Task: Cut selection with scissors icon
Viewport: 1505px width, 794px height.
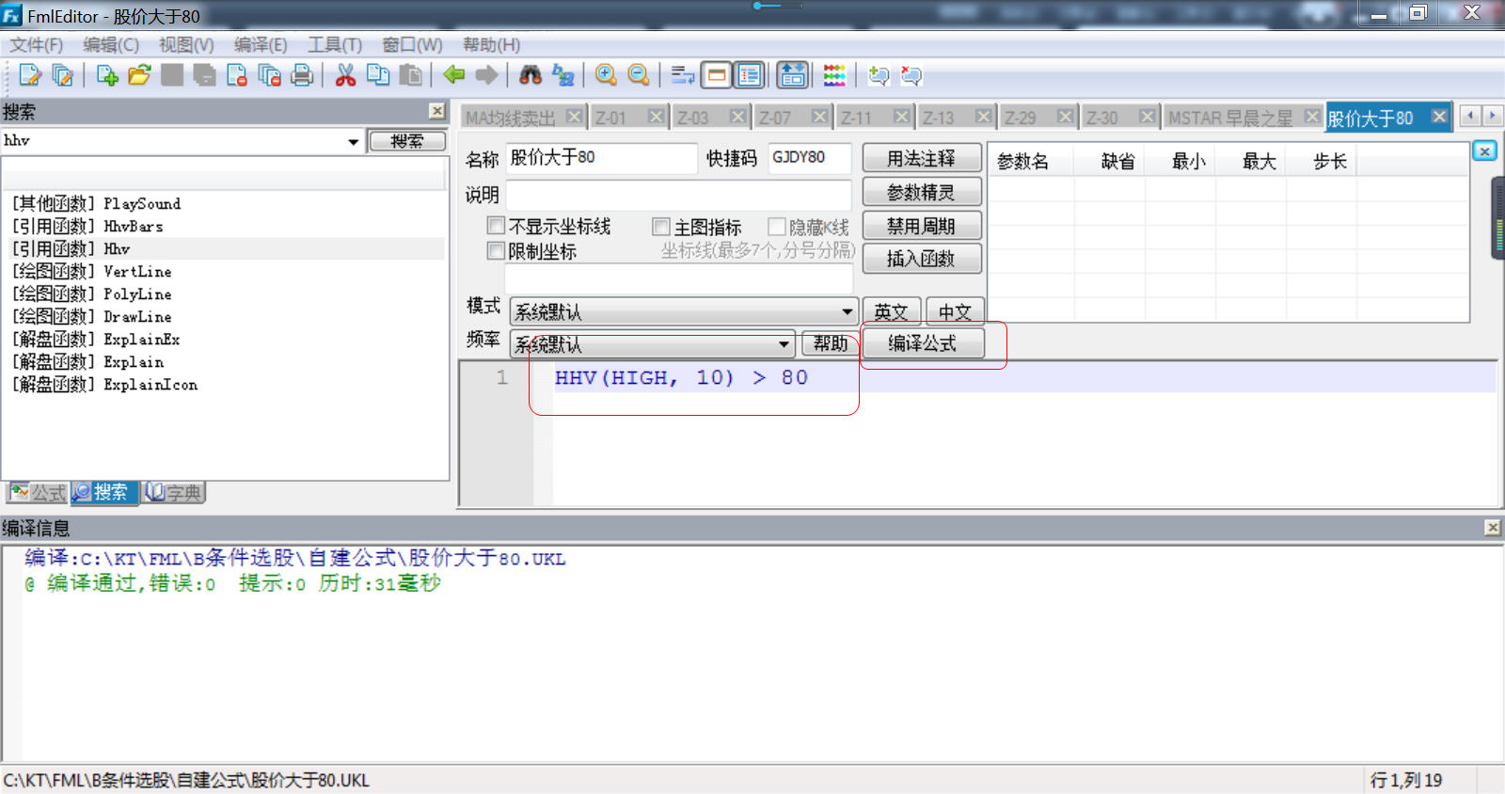Action: [346, 75]
